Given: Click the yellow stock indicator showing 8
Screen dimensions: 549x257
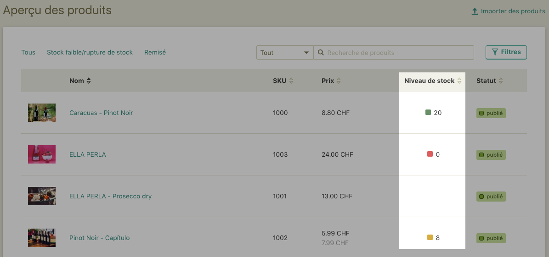Looking at the screenshot, I should tap(430, 237).
